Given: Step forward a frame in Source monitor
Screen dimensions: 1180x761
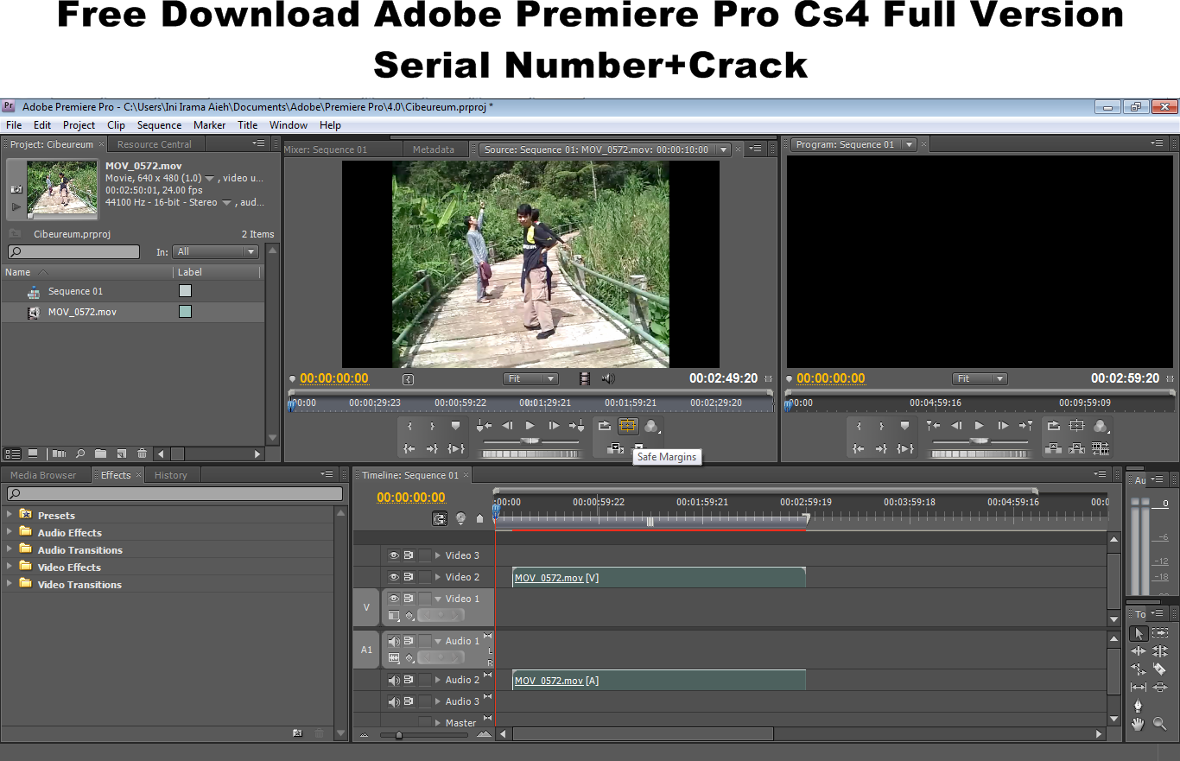Looking at the screenshot, I should coord(554,426).
